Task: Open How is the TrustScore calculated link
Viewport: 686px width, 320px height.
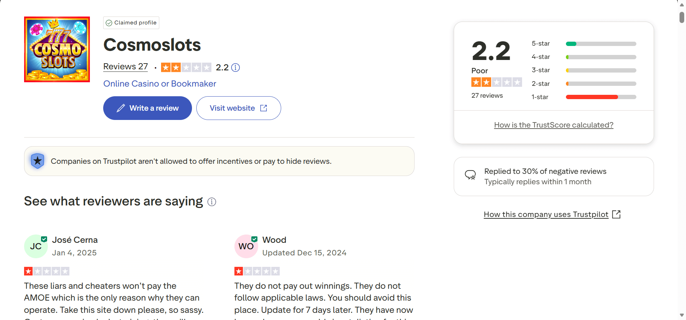Action: [553, 125]
